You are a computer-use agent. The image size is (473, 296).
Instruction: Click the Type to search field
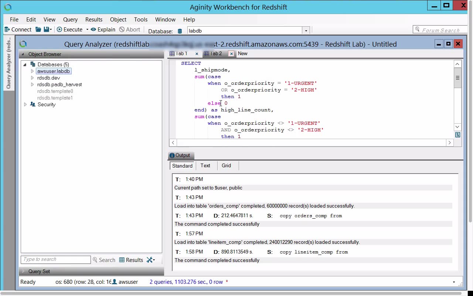pos(55,260)
